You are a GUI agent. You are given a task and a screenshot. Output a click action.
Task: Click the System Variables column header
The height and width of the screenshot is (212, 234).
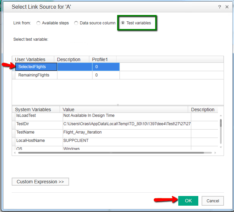pos(36,110)
